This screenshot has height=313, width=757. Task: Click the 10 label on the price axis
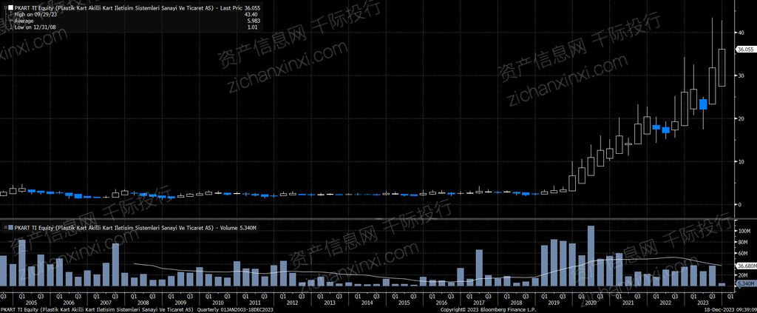click(x=740, y=161)
